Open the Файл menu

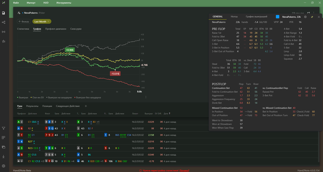point(16,3)
